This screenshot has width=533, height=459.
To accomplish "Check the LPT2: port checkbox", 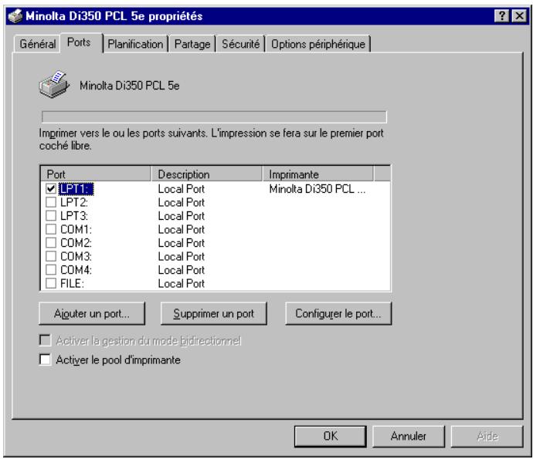I will click(51, 202).
